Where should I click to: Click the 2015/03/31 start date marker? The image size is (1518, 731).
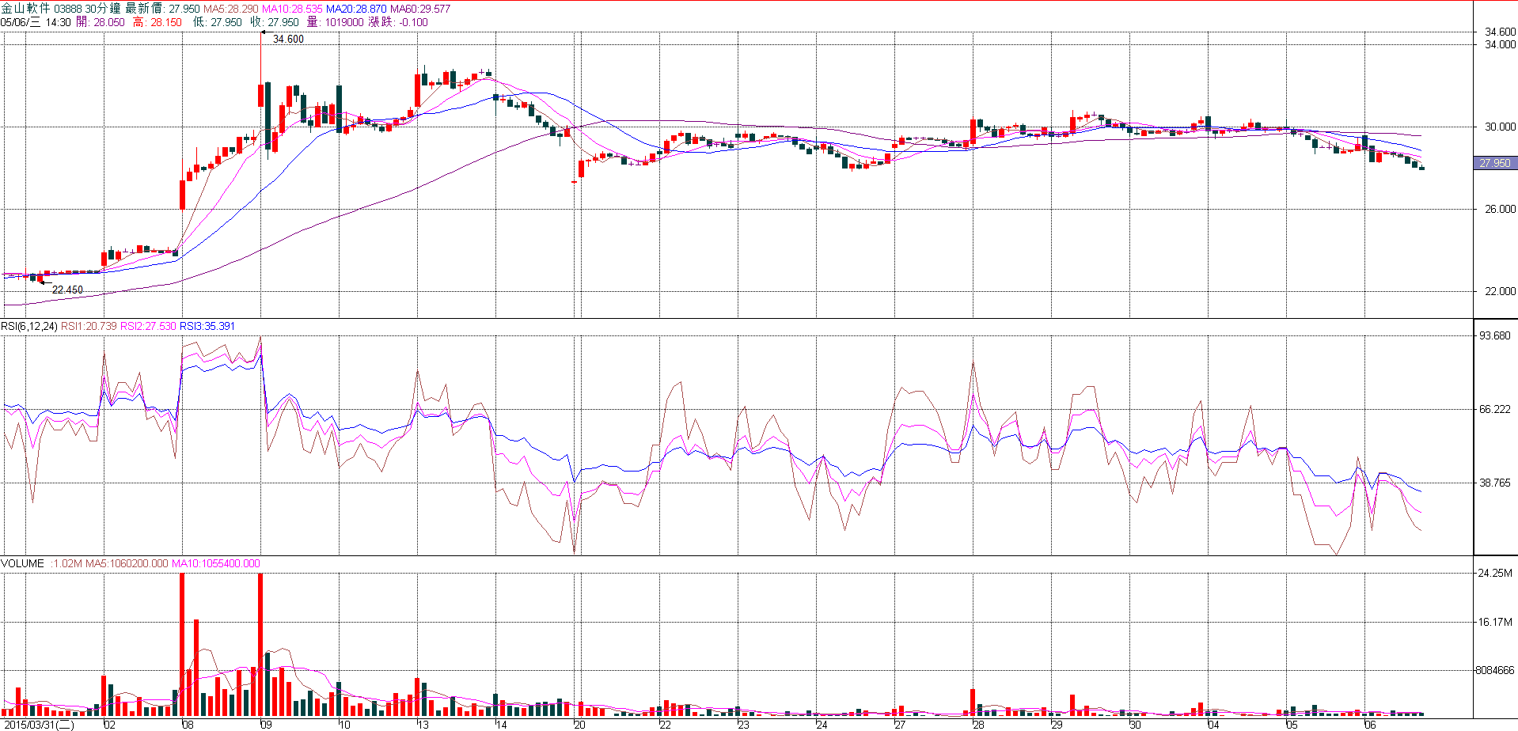[38, 725]
